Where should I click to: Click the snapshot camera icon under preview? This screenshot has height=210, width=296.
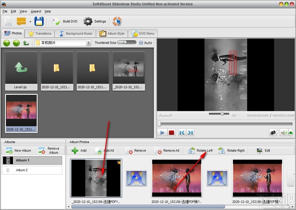273,132
